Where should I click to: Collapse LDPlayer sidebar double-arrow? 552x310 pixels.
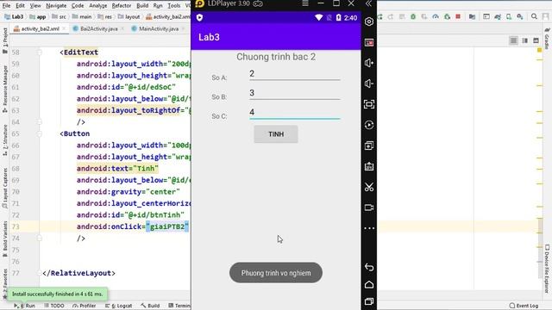pos(368,3)
